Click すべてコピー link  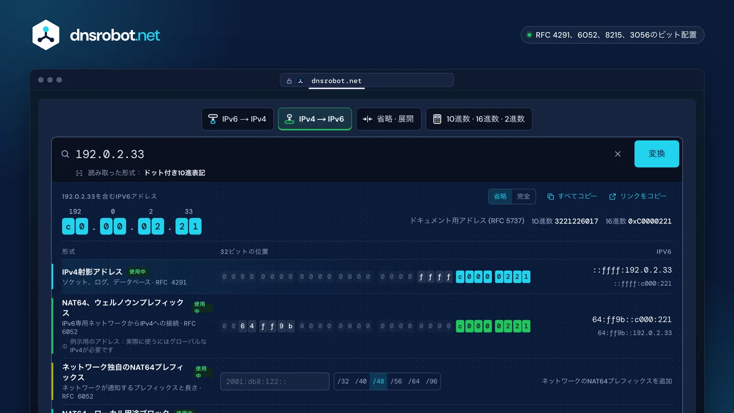click(572, 196)
